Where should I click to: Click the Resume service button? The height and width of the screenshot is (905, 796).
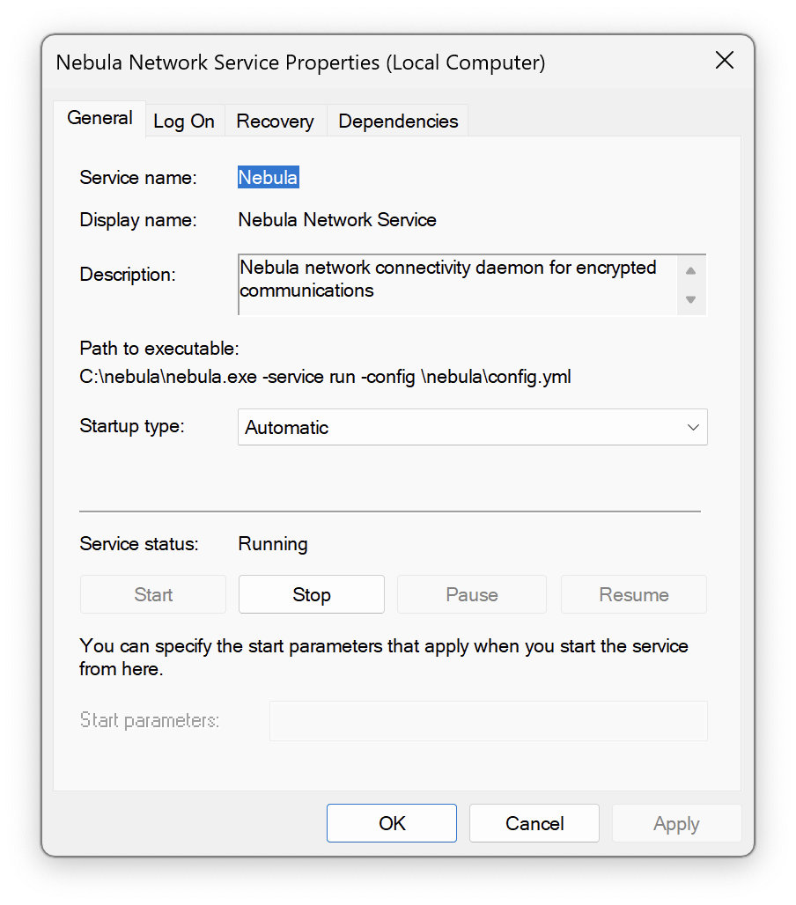(633, 594)
